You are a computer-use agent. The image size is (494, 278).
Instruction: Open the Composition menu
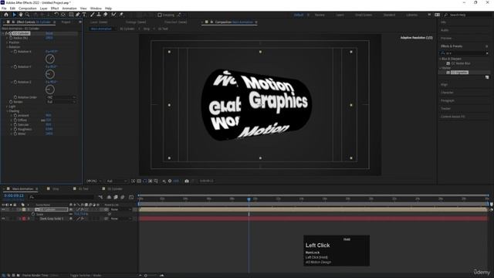(28, 8)
